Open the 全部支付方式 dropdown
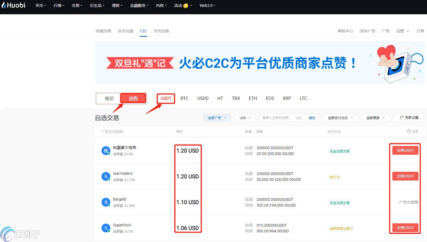The image size is (427, 242). click(x=340, y=118)
